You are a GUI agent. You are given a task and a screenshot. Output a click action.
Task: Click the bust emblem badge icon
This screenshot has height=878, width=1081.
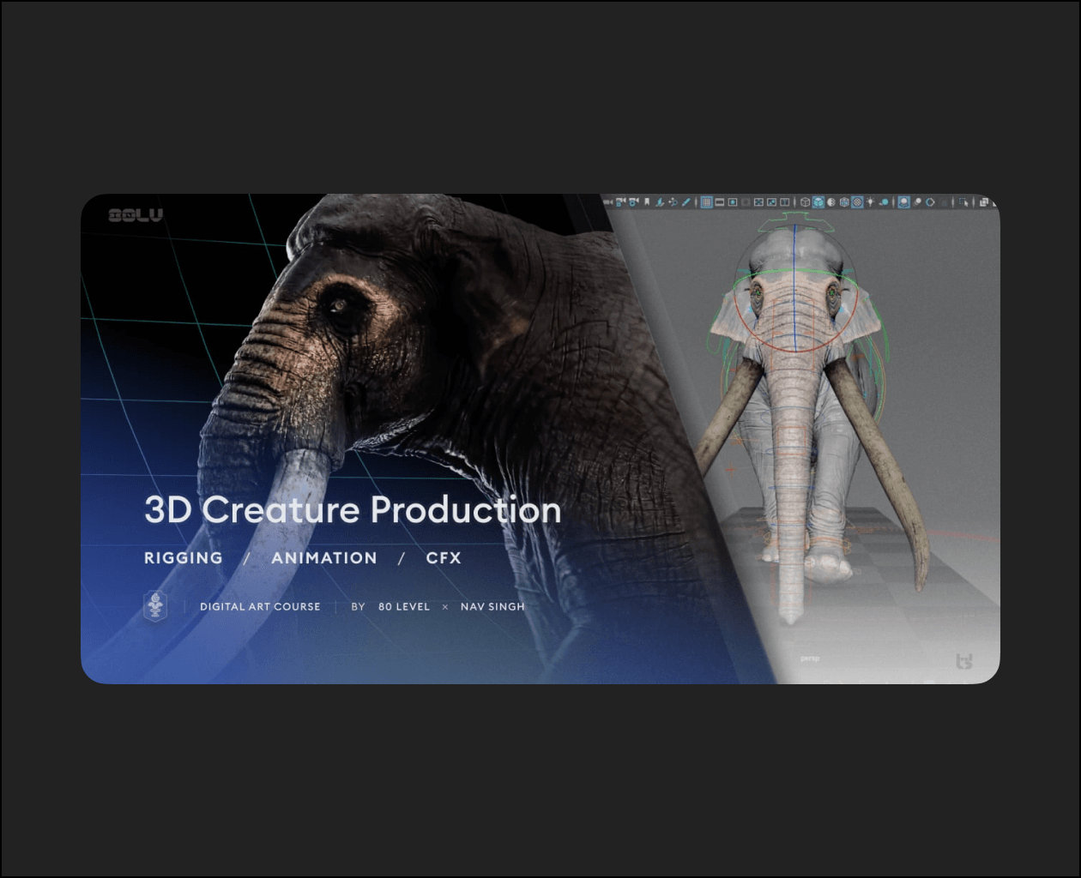tap(155, 606)
